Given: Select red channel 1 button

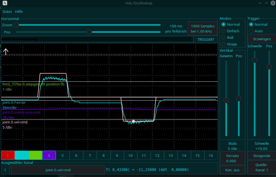Looking at the screenshot, I should pyautogui.click(x=8, y=155).
